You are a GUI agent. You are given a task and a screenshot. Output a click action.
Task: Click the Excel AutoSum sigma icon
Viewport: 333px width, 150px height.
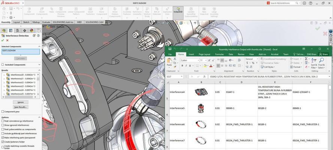(x=306, y=59)
